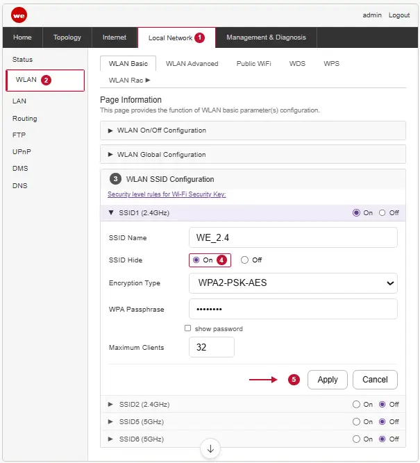Image resolution: width=420 pixels, height=463 pixels.
Task: Open Routing in the sidebar
Action: (x=24, y=119)
